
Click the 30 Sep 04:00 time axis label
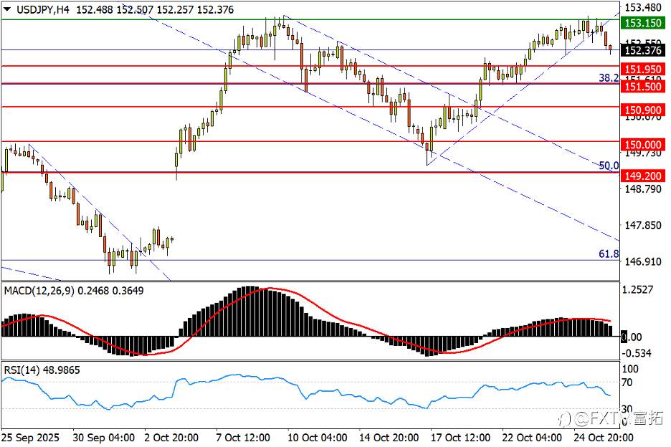pos(103,438)
